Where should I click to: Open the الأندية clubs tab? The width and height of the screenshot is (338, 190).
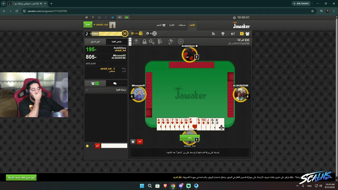click(172, 25)
